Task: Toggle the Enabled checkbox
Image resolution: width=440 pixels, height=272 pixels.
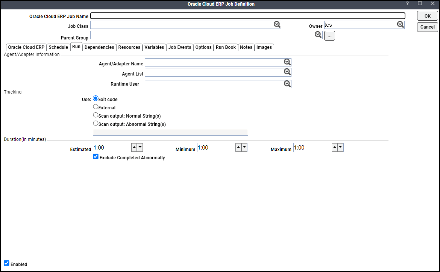Action: (6, 263)
